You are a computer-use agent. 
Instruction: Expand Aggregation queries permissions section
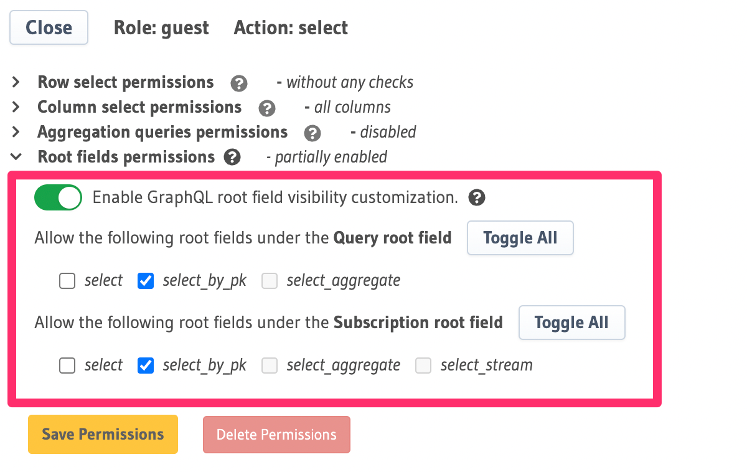pyautogui.click(x=16, y=131)
